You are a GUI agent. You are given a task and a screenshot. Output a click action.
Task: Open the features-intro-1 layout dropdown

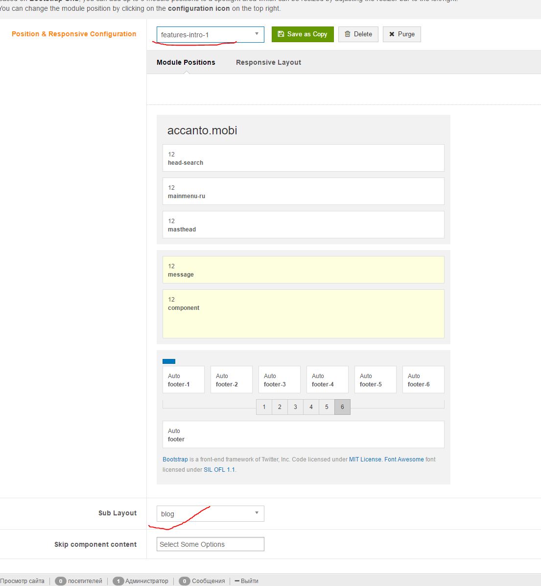[x=210, y=34]
